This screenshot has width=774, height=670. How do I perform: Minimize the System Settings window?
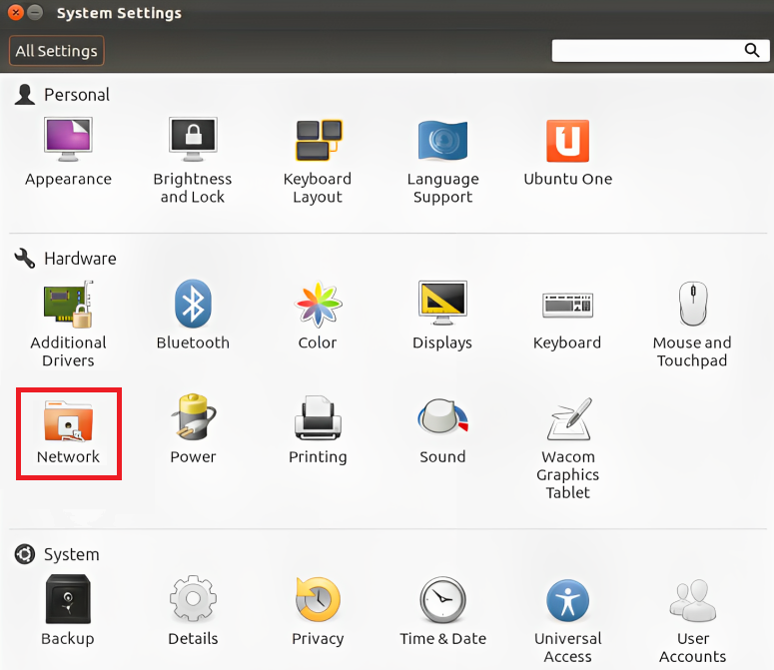coord(35,12)
